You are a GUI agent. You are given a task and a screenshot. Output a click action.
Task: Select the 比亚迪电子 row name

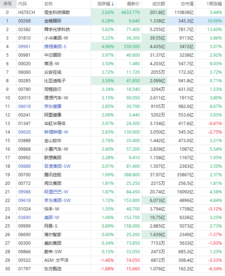(x=55, y=81)
